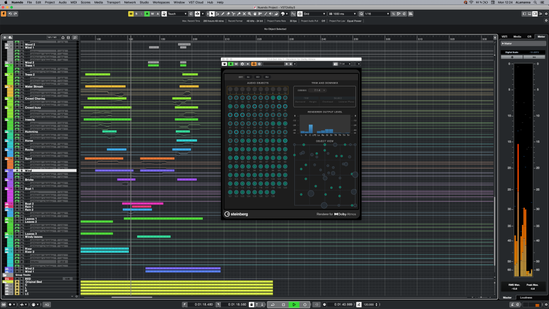Select the Zoom magnifier tool

249,14
